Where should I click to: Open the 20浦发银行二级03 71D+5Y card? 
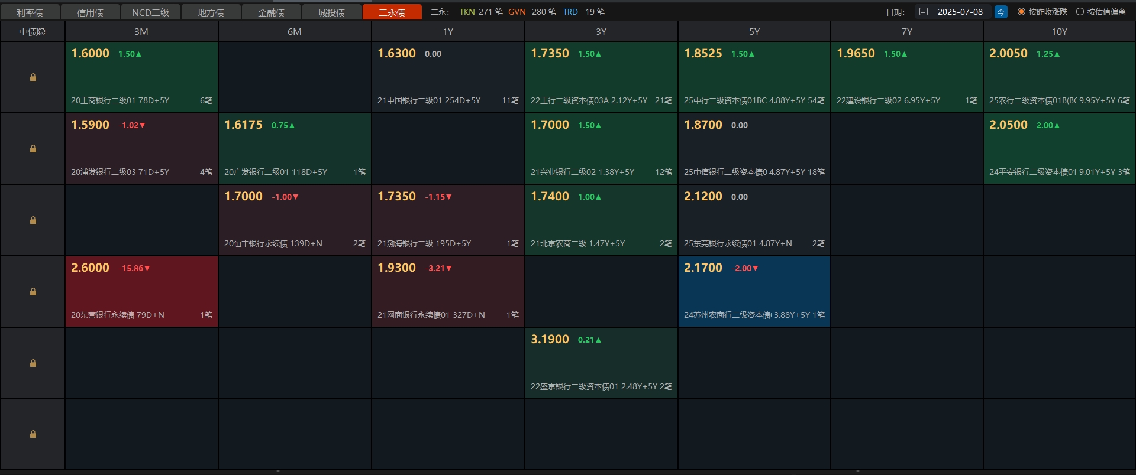[x=141, y=149]
